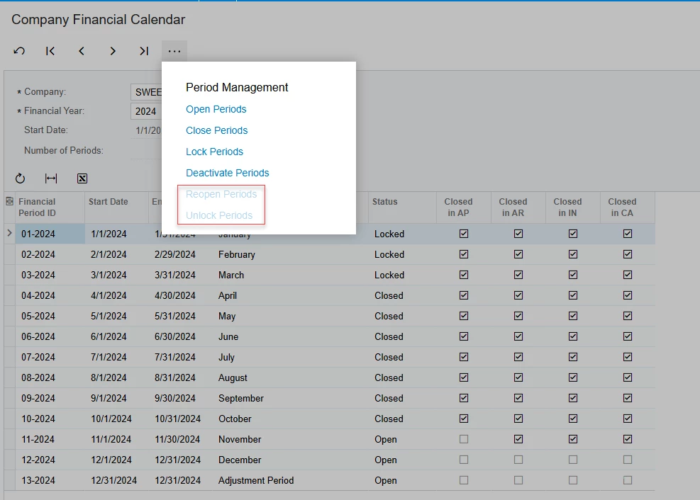Screen dimensions: 700x500
Task: Choose Lock Periods menu entry
Action: click(214, 152)
